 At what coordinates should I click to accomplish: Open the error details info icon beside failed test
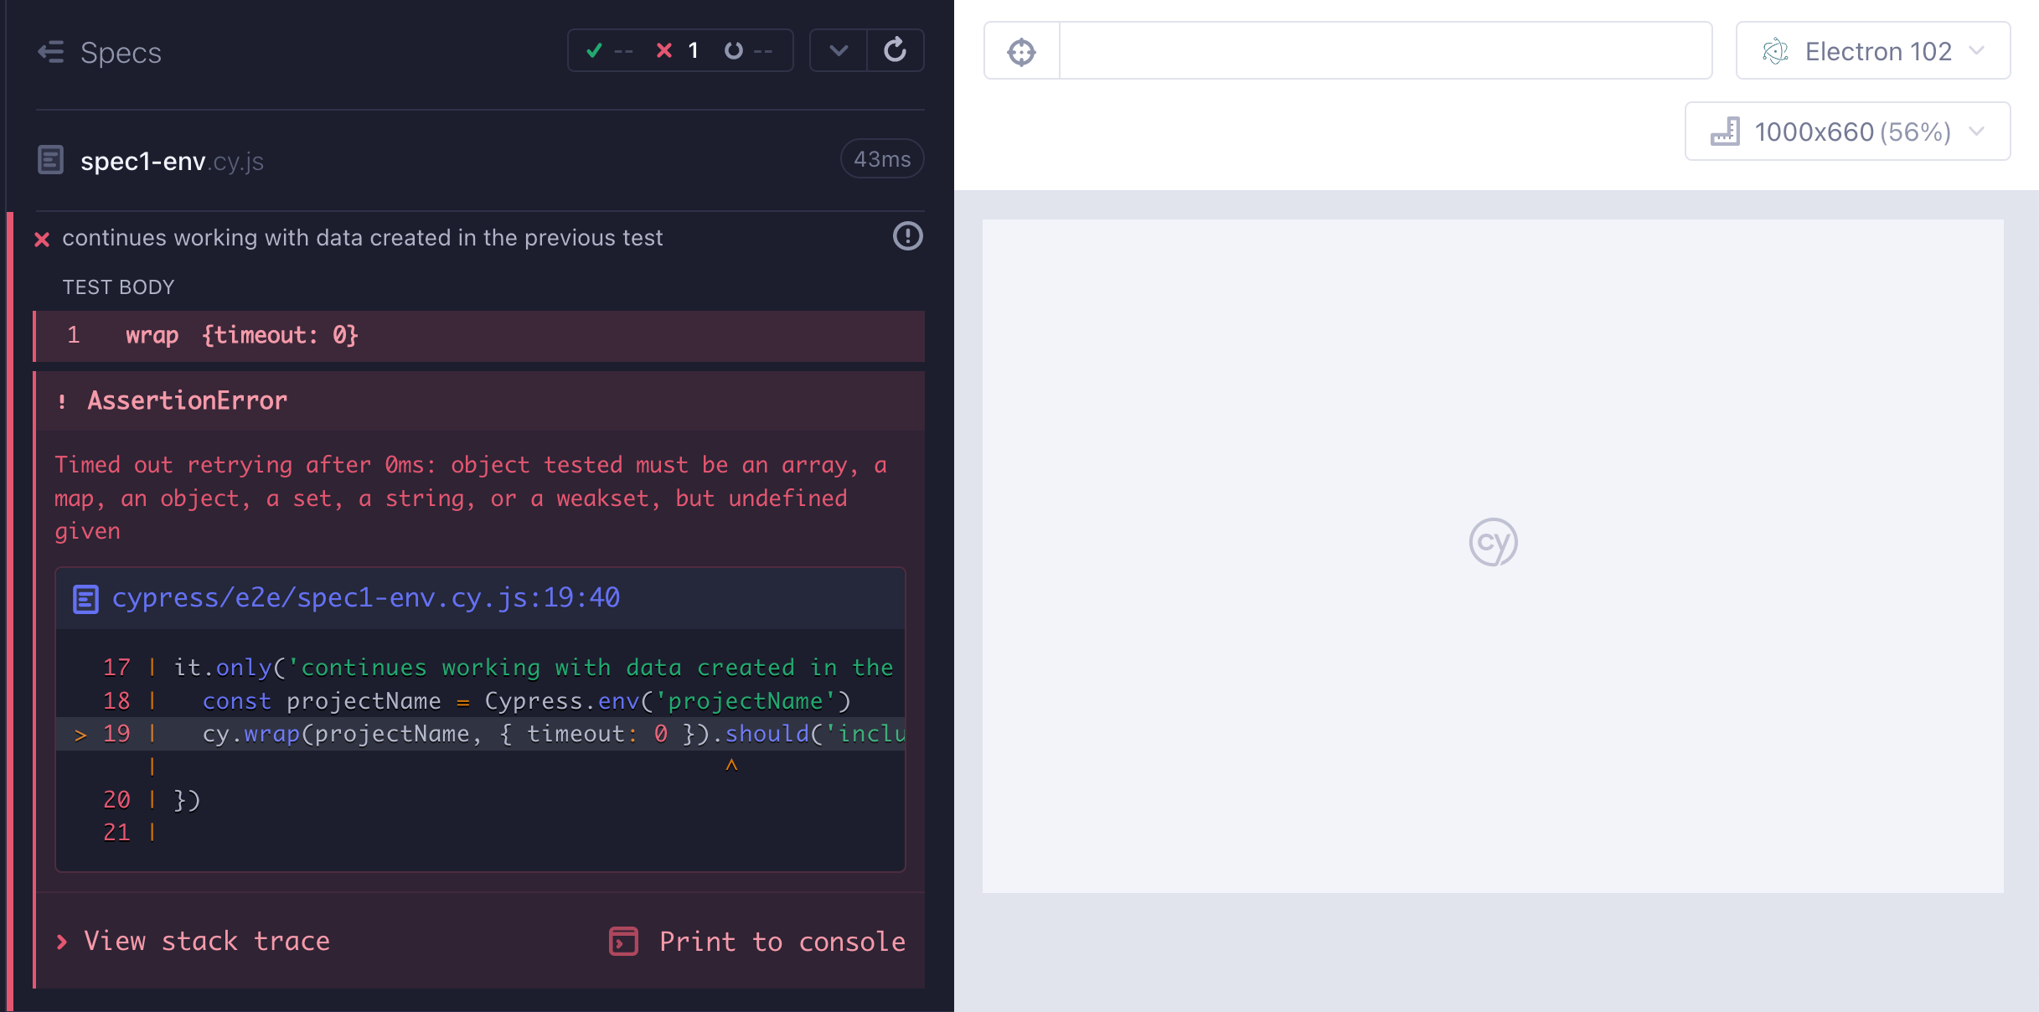[x=907, y=237]
